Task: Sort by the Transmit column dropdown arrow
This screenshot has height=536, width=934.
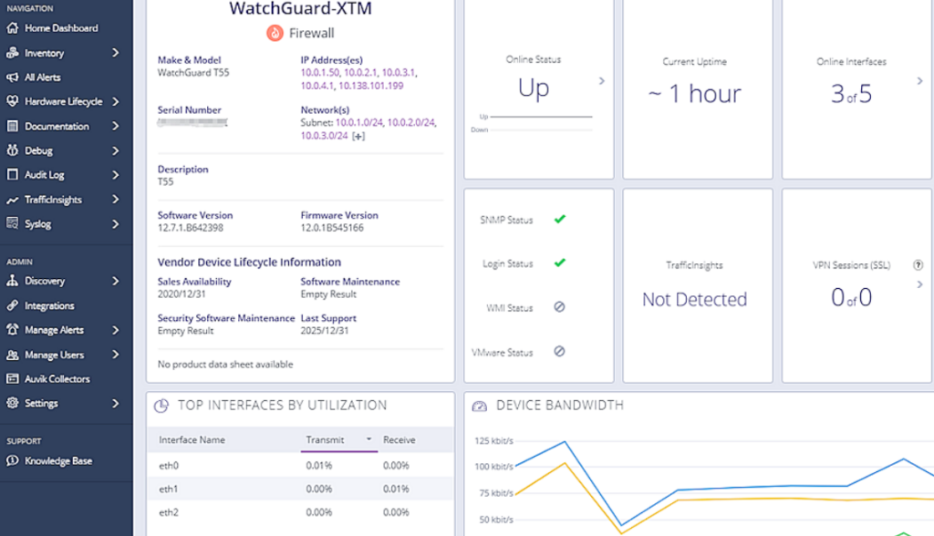Action: [x=368, y=439]
